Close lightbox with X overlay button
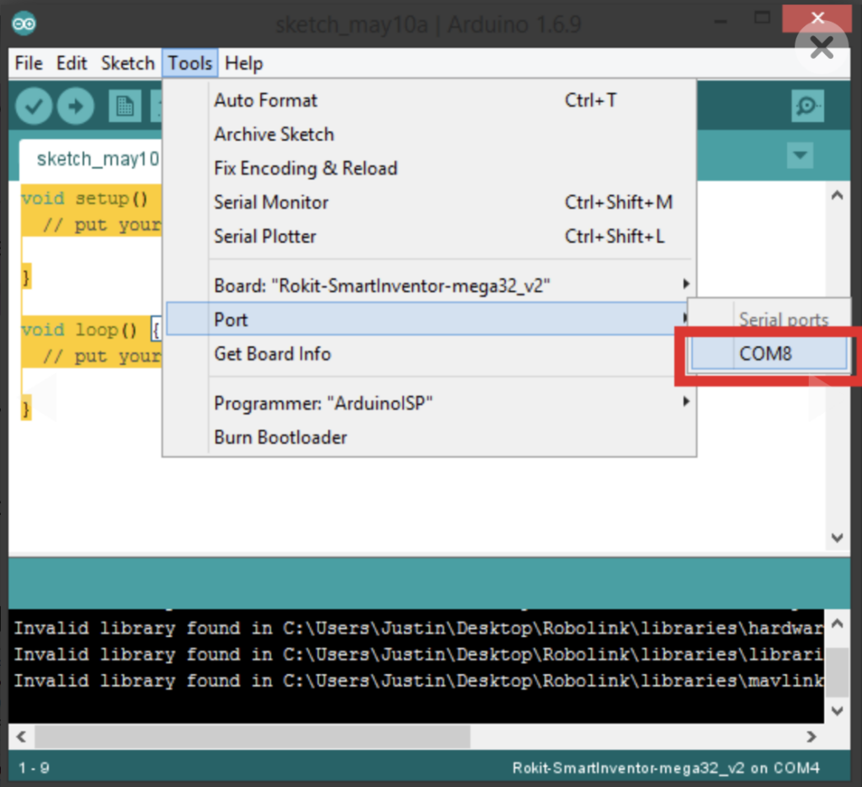Screen dimensions: 862x787 tap(821, 49)
